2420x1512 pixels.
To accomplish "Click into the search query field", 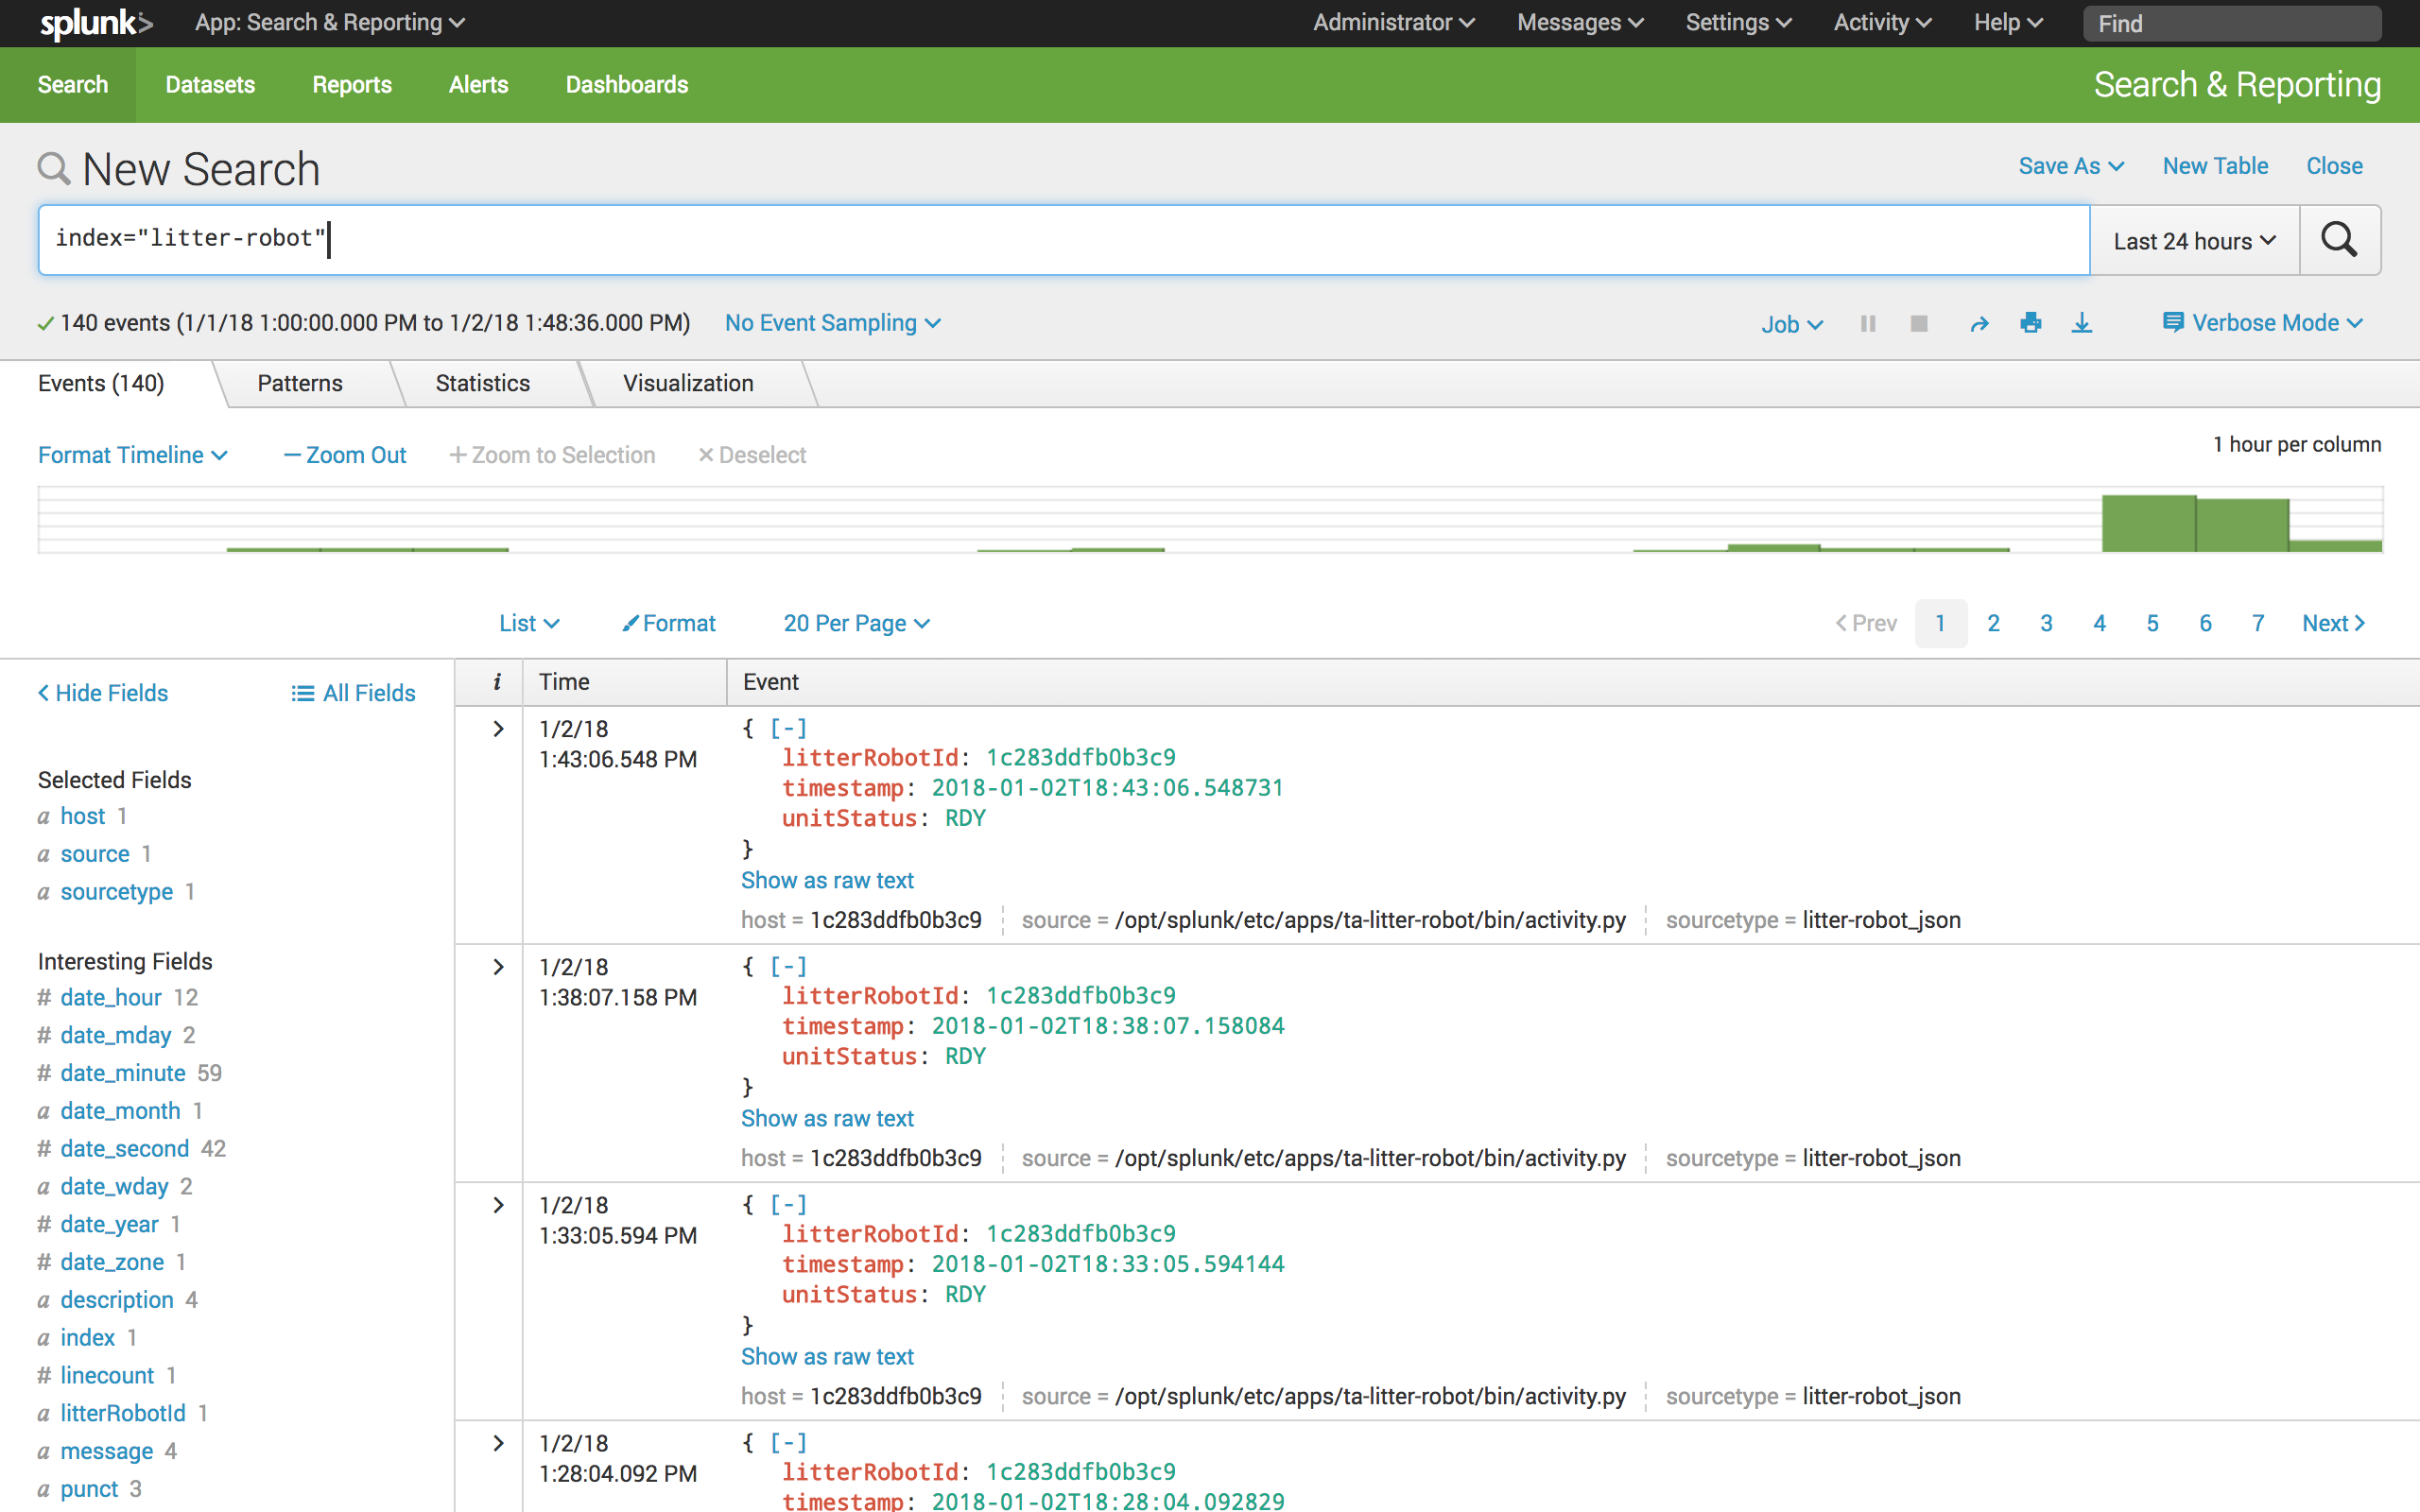I will [1064, 240].
